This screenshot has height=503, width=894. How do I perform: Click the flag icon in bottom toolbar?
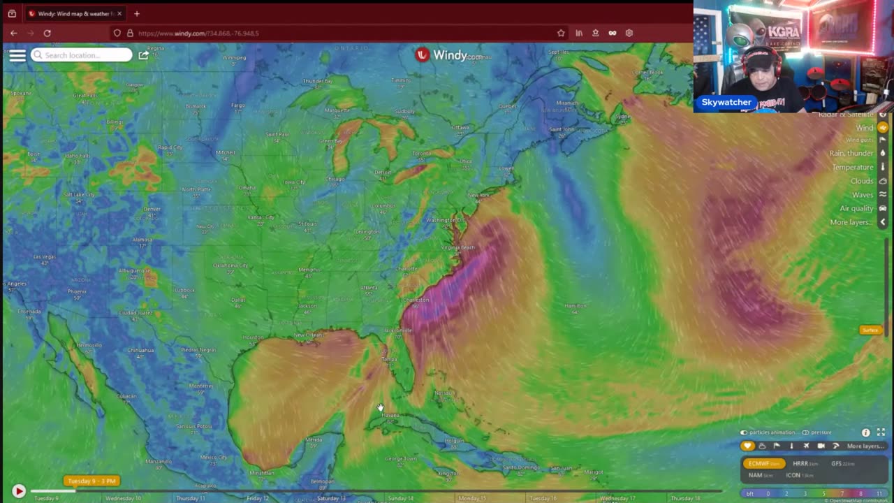pyautogui.click(x=777, y=446)
